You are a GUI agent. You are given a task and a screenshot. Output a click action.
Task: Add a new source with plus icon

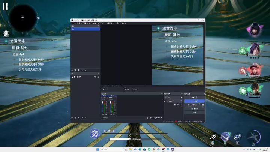tap(72, 118)
